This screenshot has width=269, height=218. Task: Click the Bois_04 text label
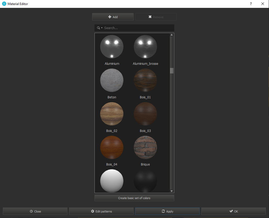(112, 164)
